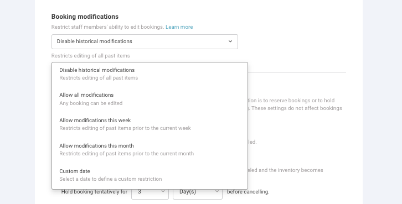Click the Booking modifications section heading
This screenshot has height=204, width=402.
coord(85,17)
